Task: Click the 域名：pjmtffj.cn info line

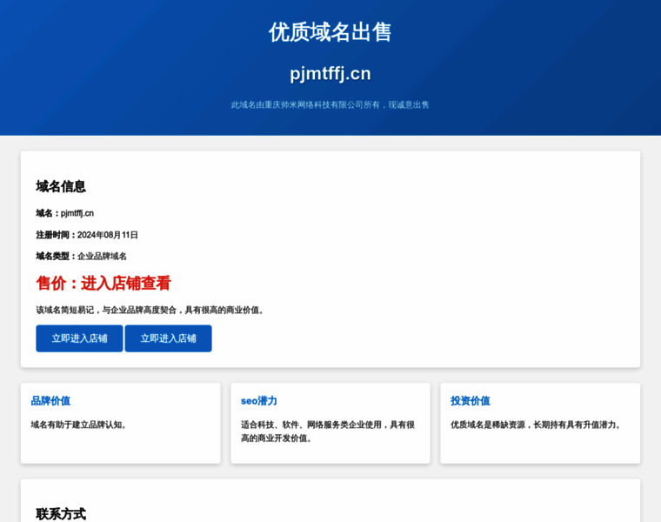Action: pos(65,213)
